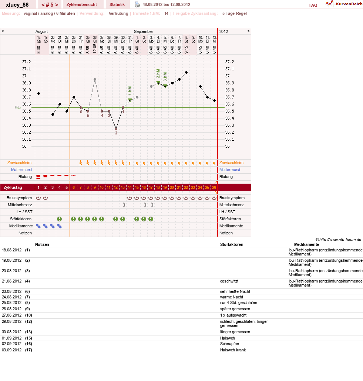Click the Brustsymptom icon on cycle day 1

[38, 198]
